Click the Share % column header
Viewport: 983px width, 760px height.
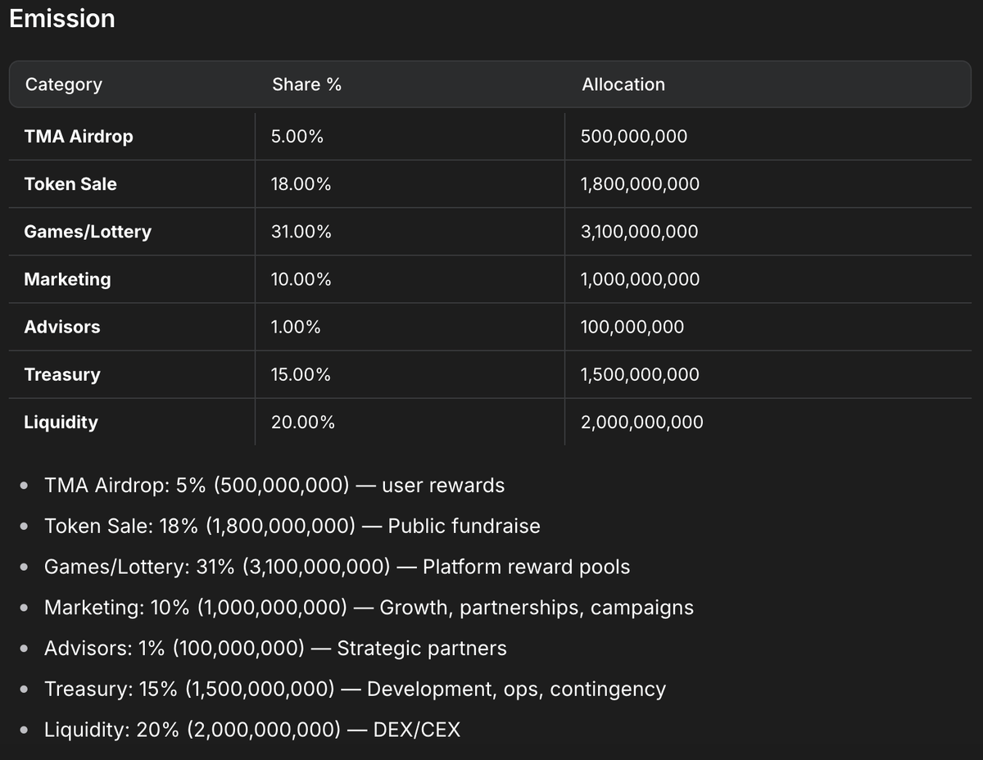[307, 84]
